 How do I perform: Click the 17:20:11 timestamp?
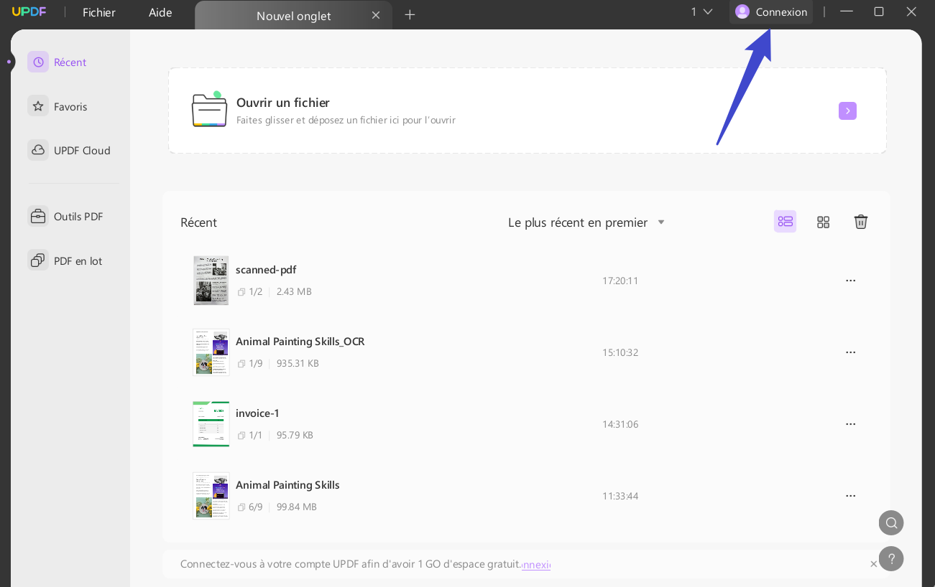620,281
